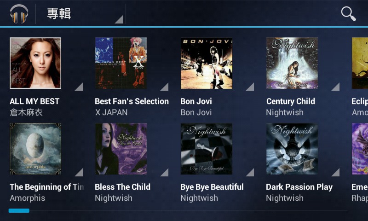Select Bless The Child title text

point(122,187)
